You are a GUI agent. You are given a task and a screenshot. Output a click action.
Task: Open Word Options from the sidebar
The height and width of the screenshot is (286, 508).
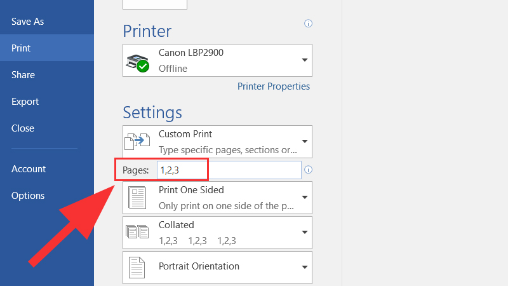tap(28, 196)
